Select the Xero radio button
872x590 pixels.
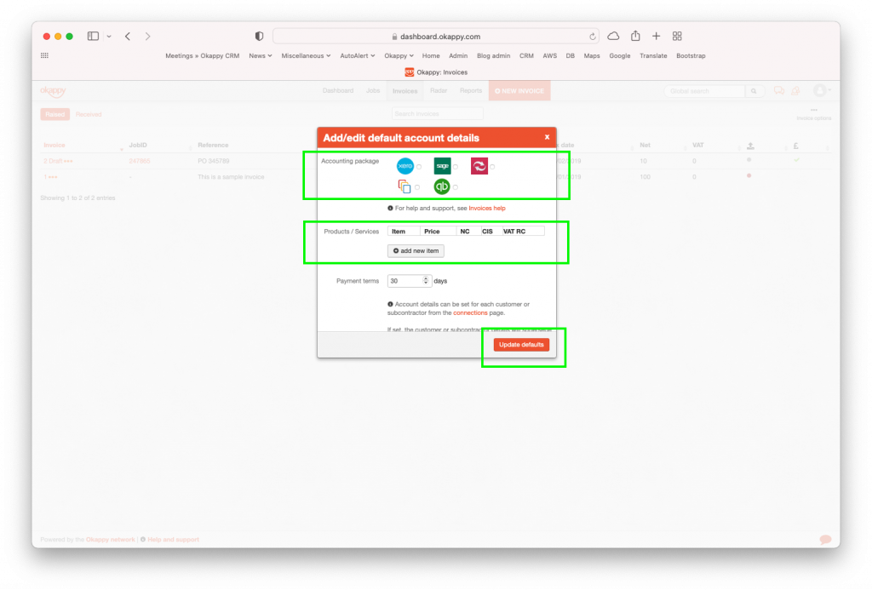coord(419,167)
